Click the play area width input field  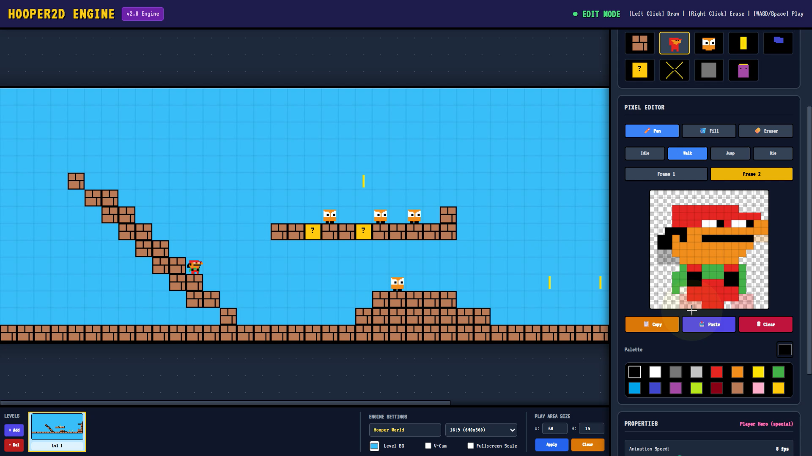[x=554, y=429]
